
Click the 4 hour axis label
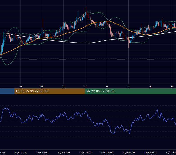coord(150,87)
